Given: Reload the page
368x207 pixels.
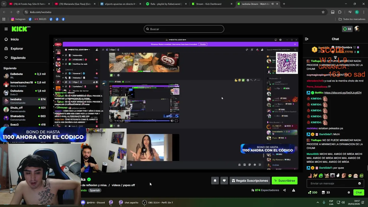Looking at the screenshot, I should (x=18, y=12).
